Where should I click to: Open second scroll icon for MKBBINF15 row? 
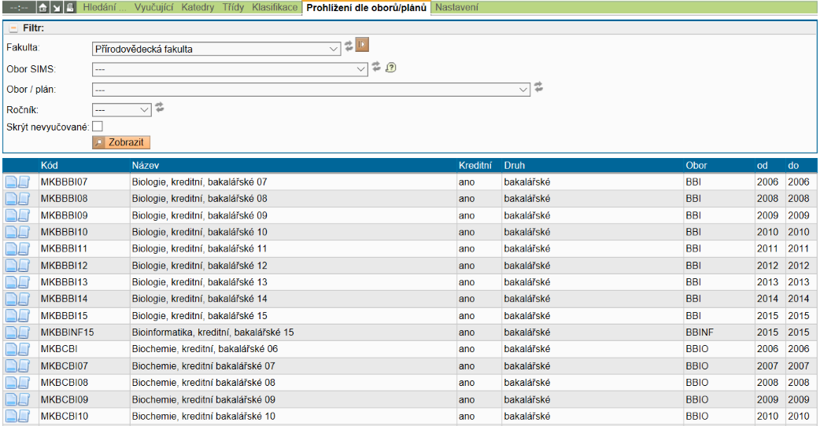point(24,332)
